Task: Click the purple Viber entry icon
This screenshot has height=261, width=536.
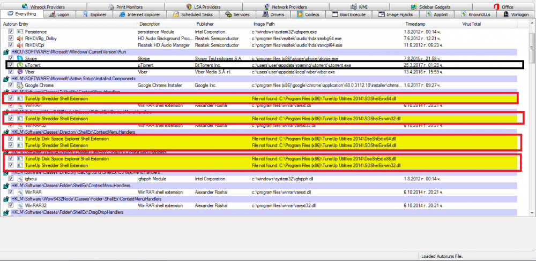Action: (20, 72)
